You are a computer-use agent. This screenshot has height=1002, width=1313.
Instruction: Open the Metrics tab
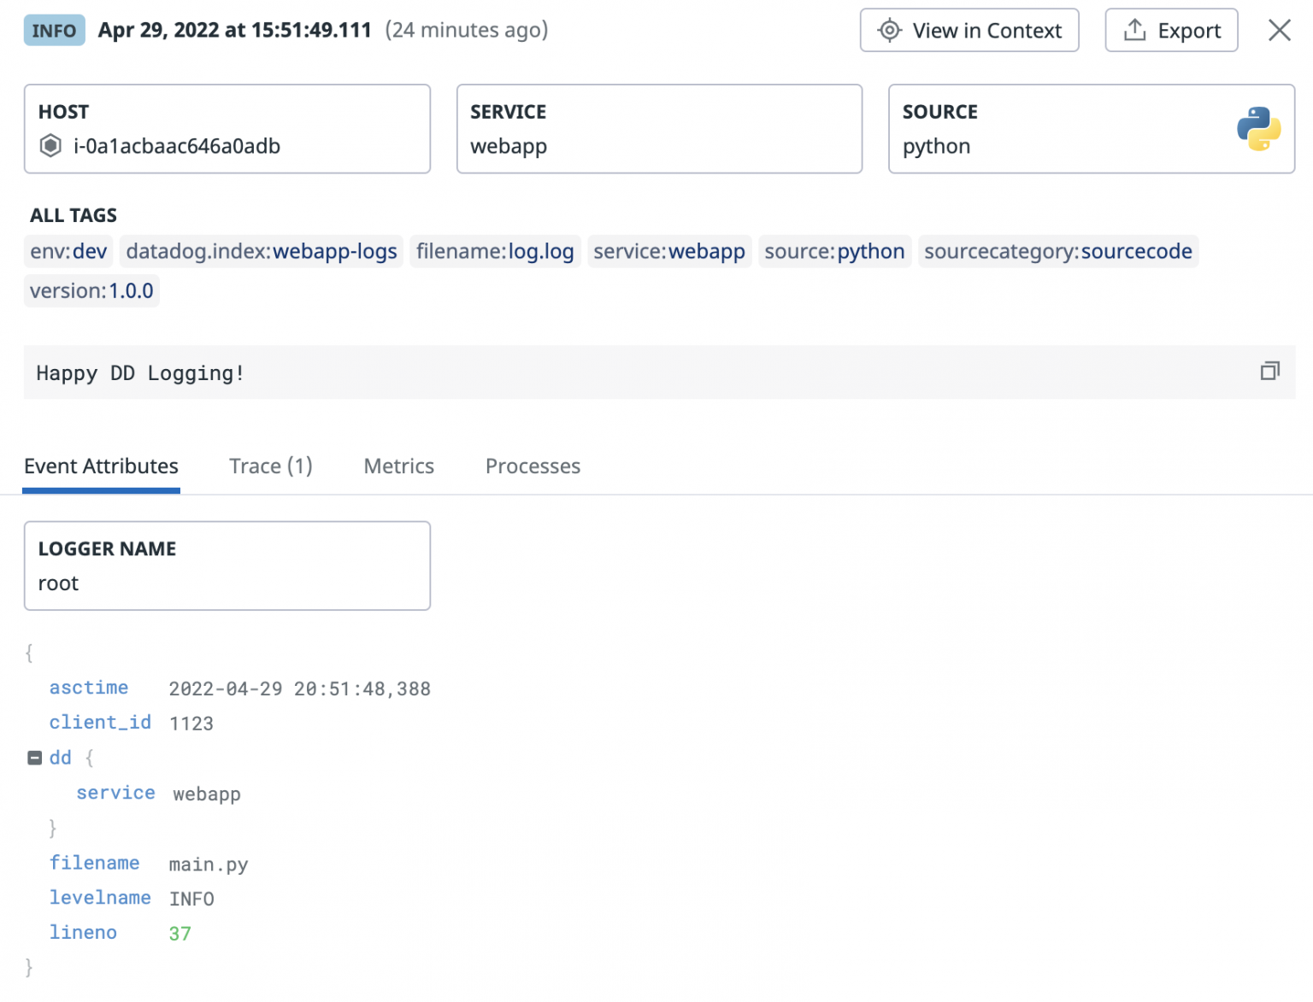click(x=398, y=466)
